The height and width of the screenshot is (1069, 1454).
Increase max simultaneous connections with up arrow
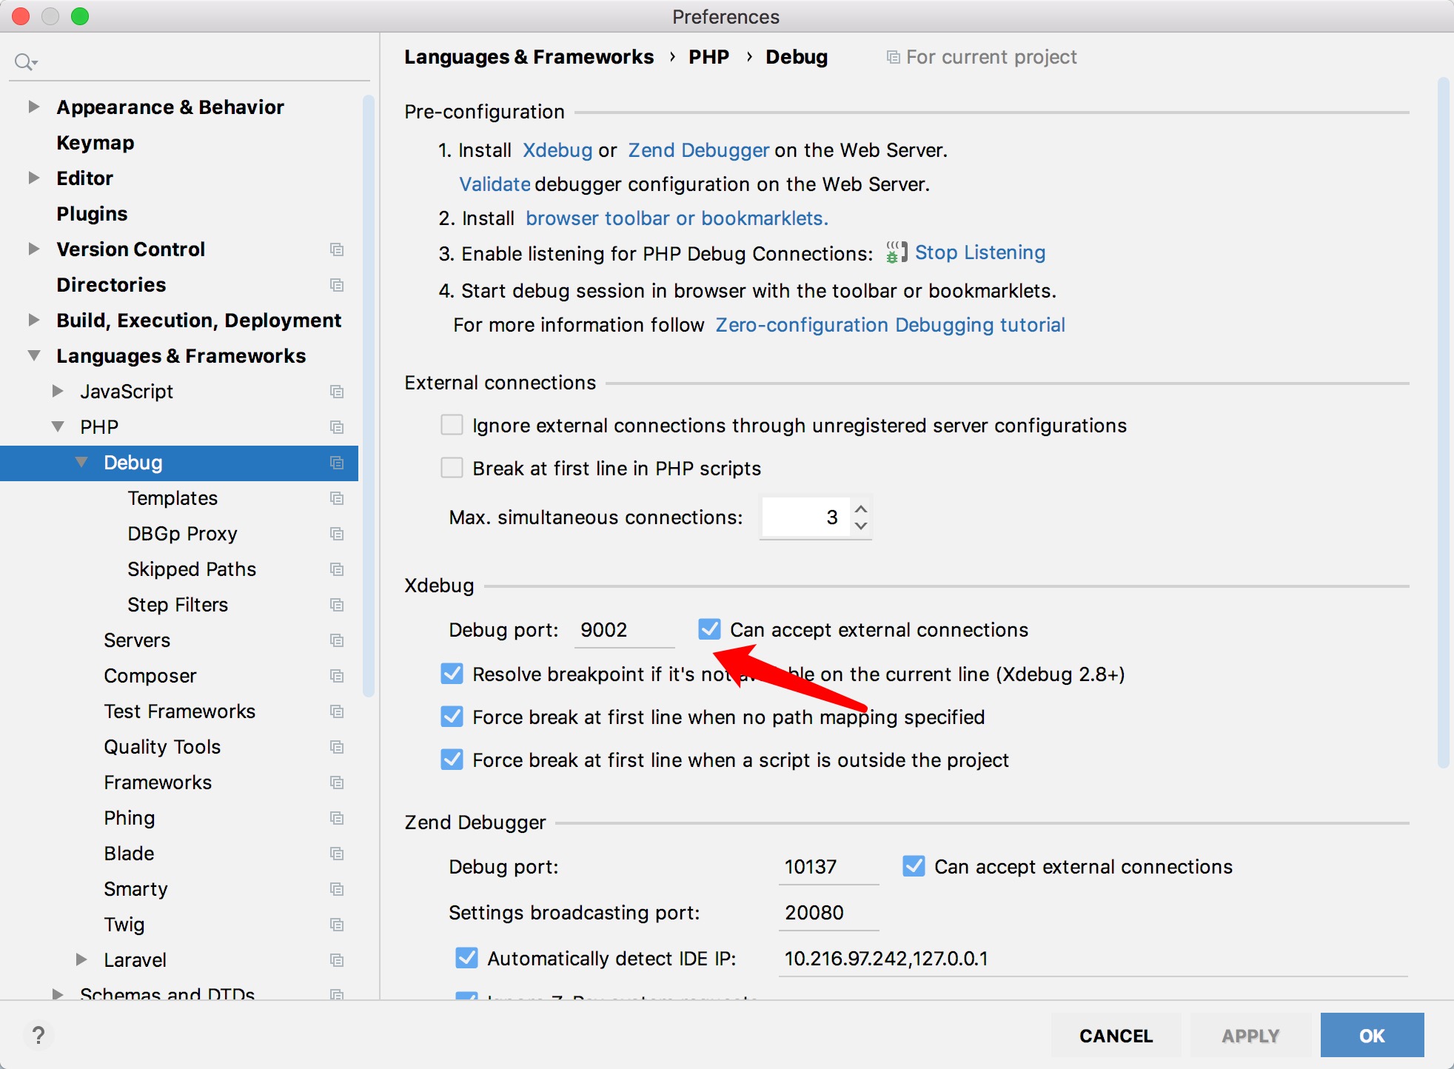(x=860, y=509)
